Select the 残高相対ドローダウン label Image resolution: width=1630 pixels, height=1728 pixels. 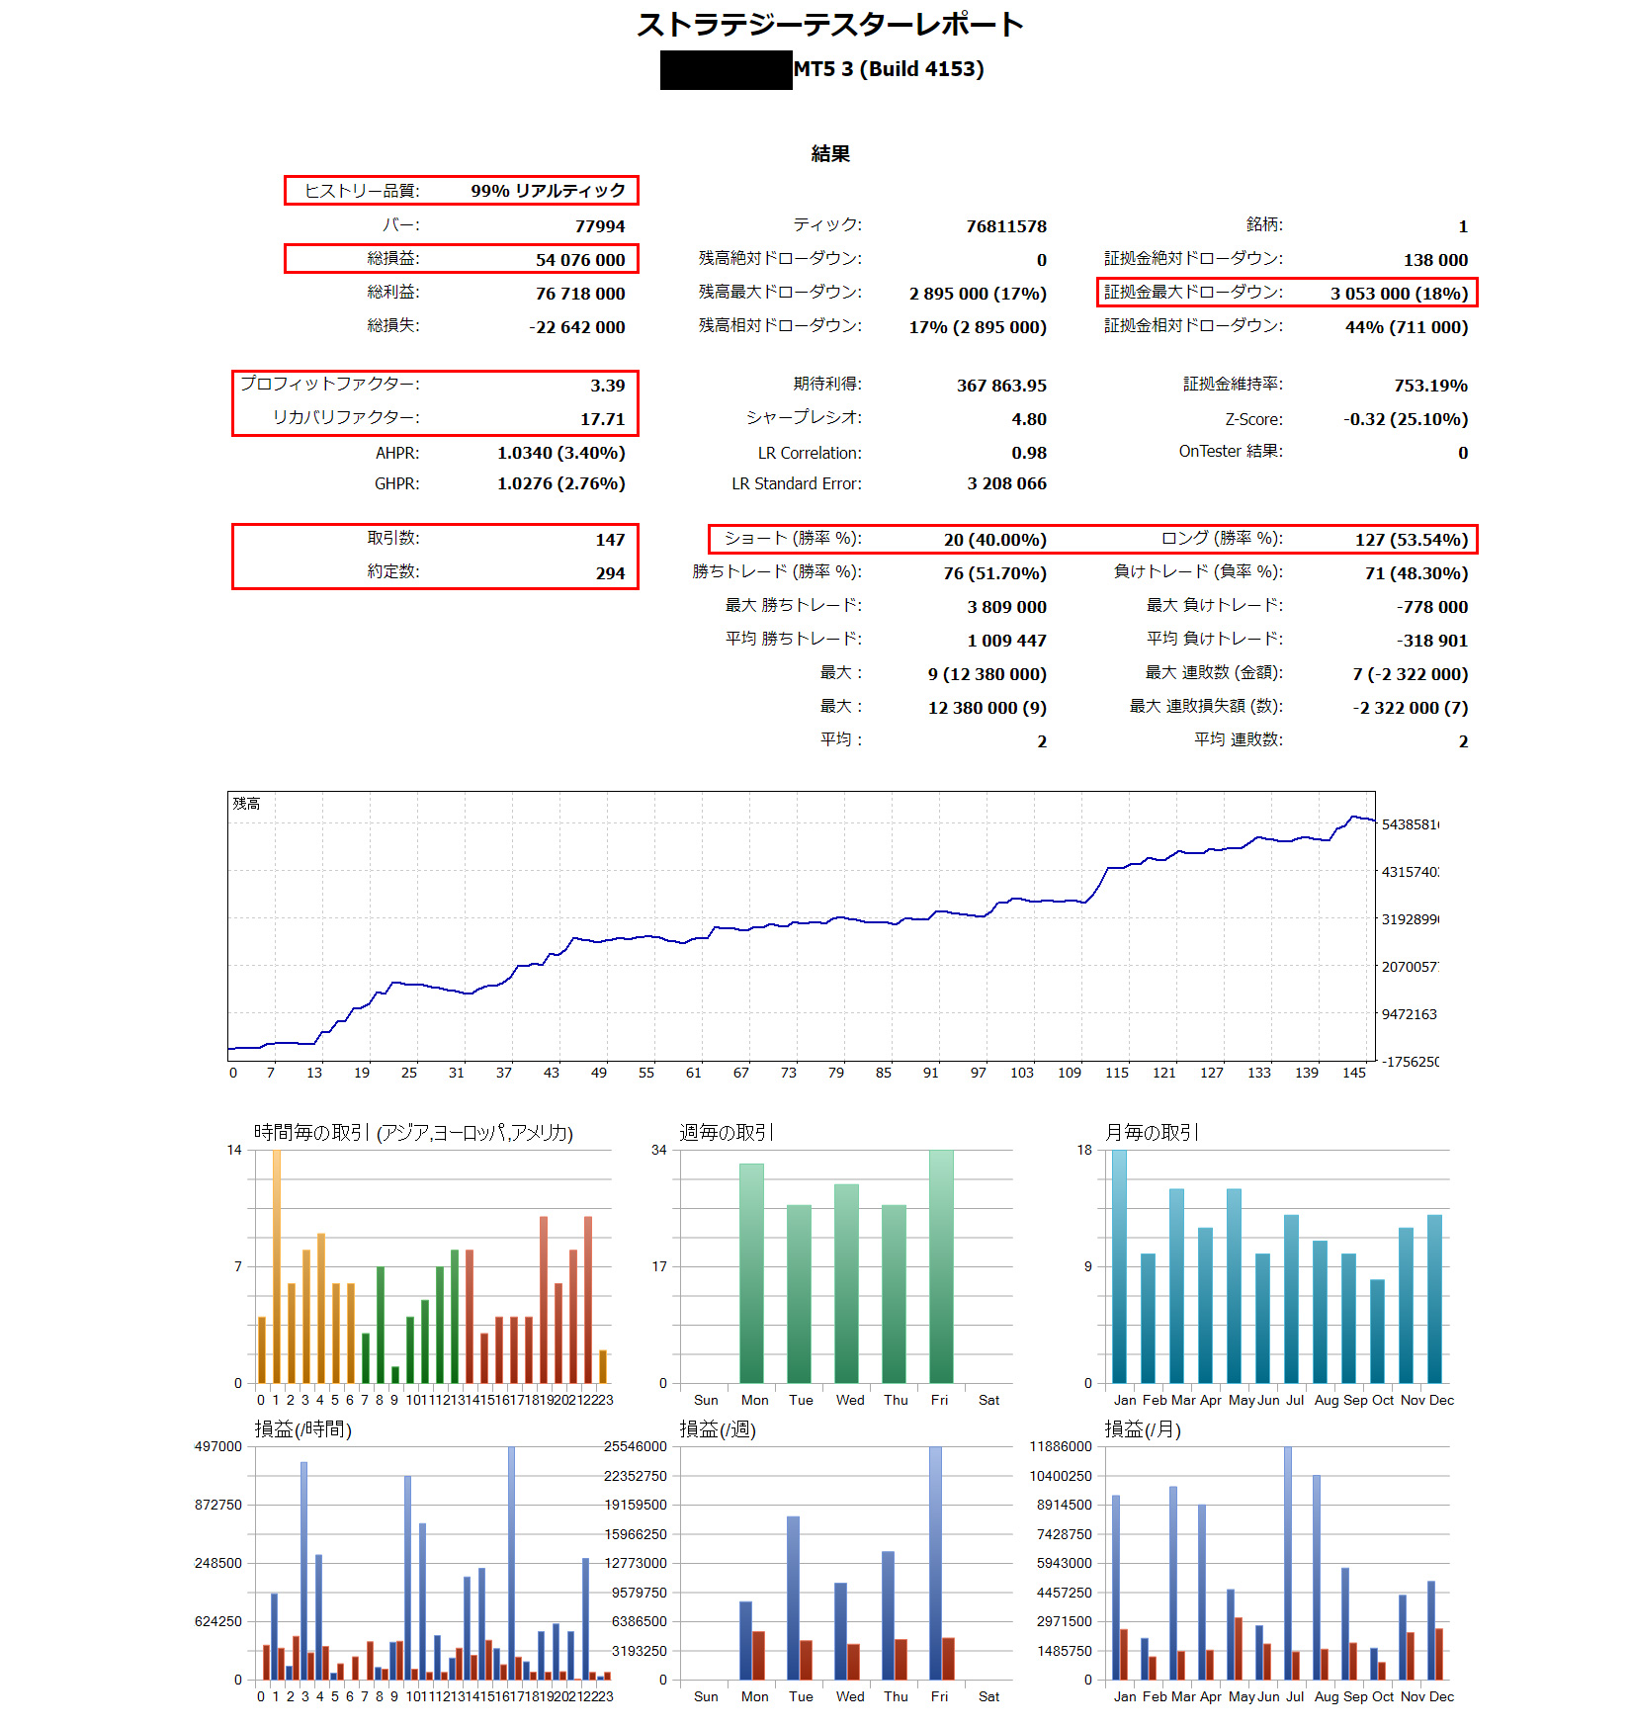point(780,326)
